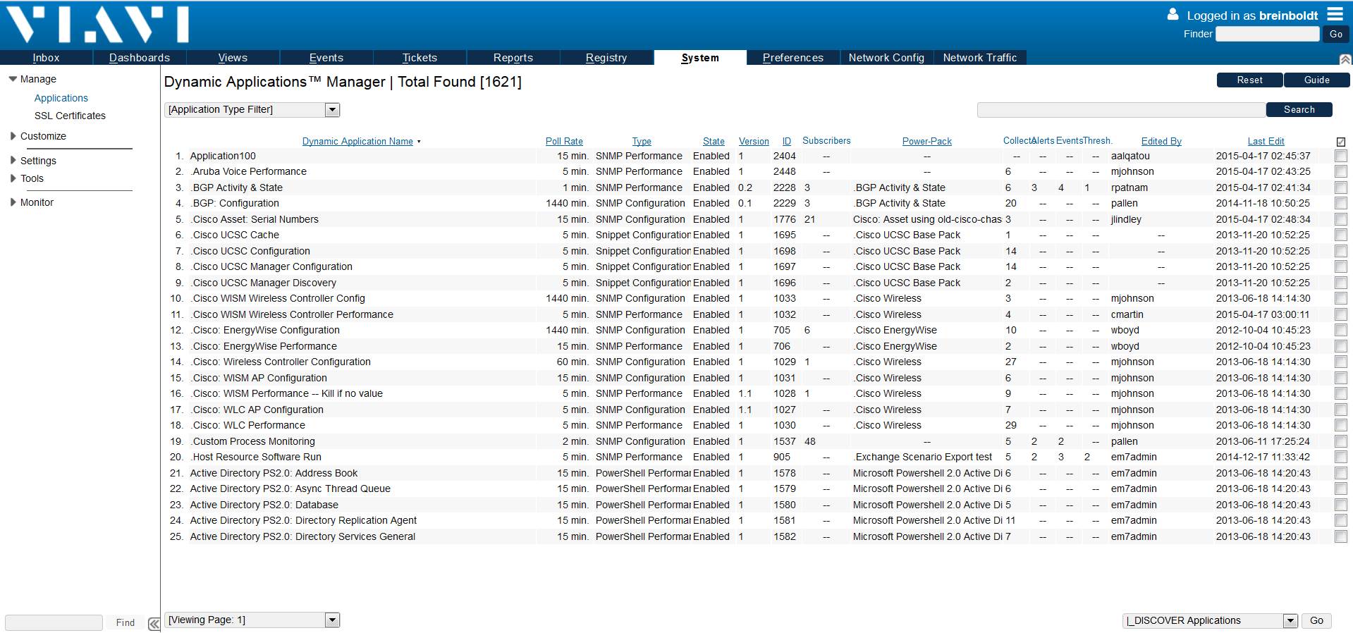1353x633 pixels.
Task: Click the user profile icon
Action: [1173, 14]
